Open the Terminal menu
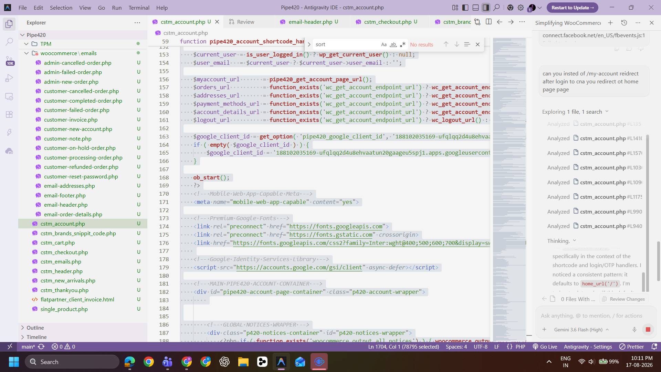This screenshot has width=661, height=372. (139, 8)
